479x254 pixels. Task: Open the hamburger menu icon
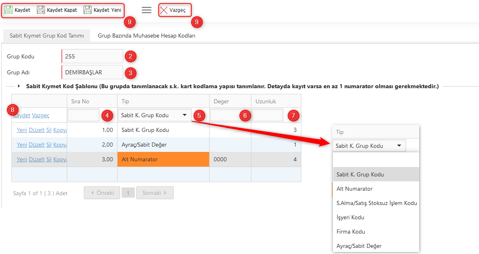point(146,10)
